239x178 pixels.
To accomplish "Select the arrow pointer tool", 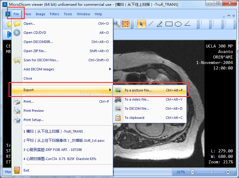I will [141, 24].
